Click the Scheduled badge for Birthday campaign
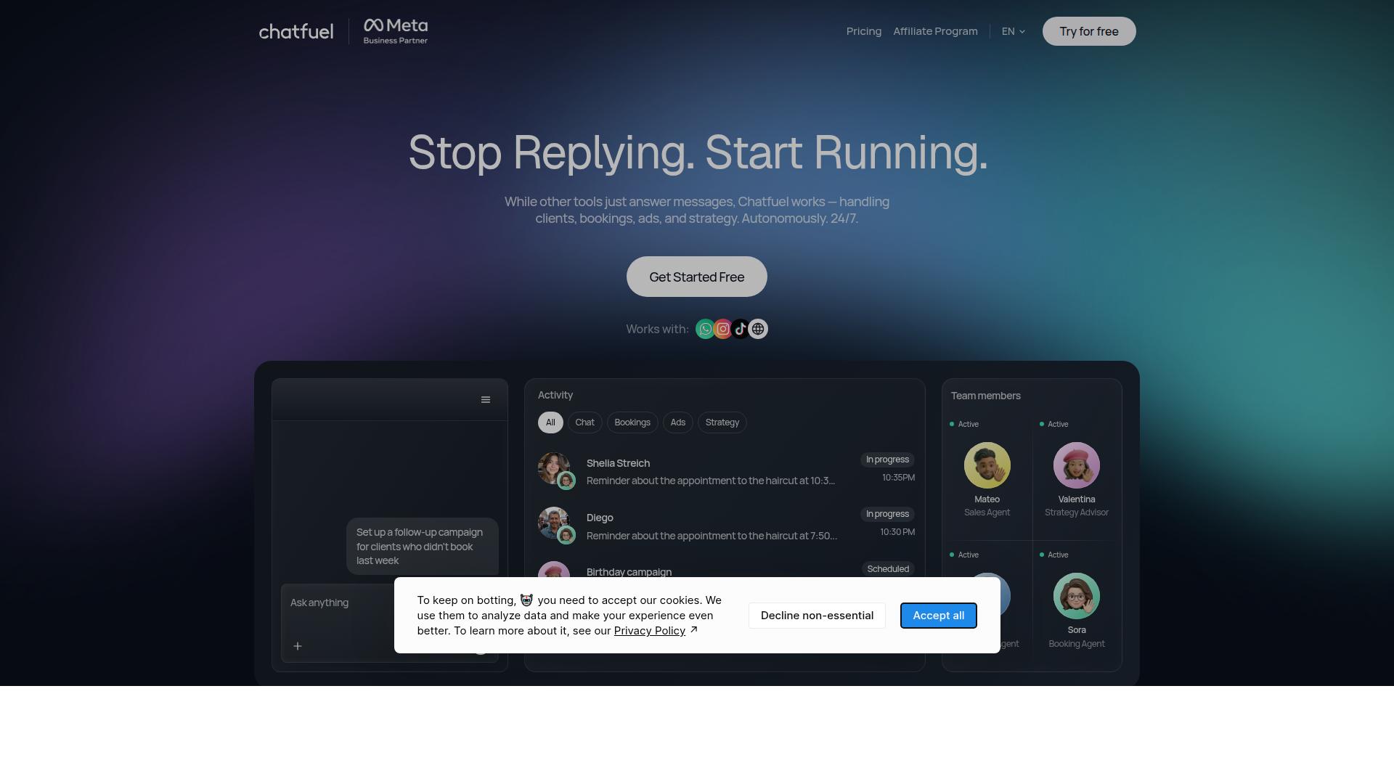The width and height of the screenshot is (1394, 784). [888, 569]
